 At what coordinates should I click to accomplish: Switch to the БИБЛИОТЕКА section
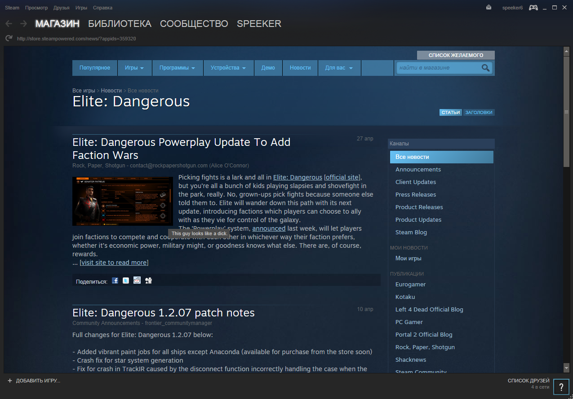click(120, 24)
